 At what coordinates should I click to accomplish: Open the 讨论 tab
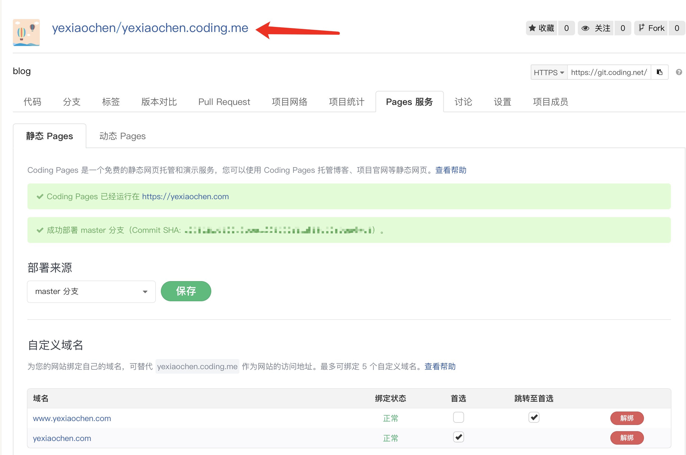pyautogui.click(x=463, y=102)
